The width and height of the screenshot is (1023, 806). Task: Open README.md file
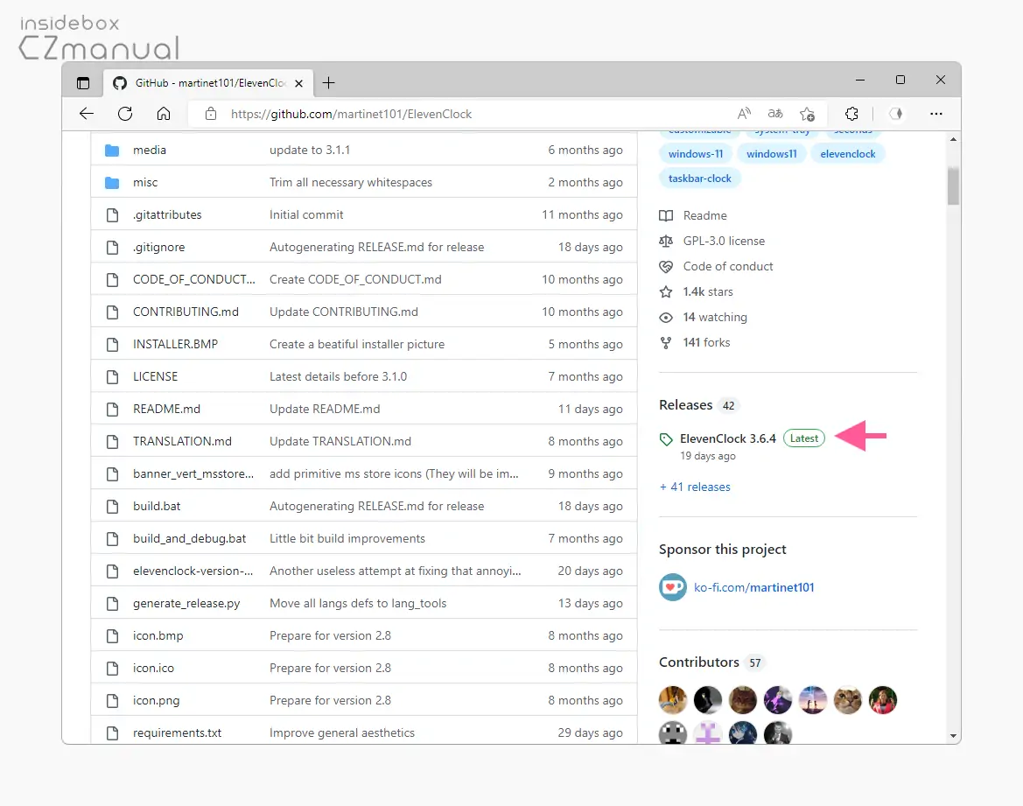tap(166, 410)
